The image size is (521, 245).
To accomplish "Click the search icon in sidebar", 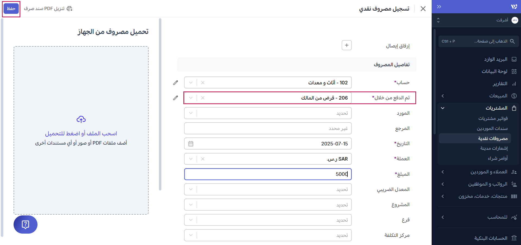I will [512, 41].
